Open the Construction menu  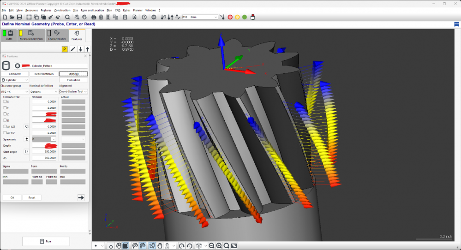(x=62, y=10)
